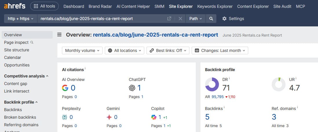318x132 pixels.
Task: Click the DR donut chart
Action: click(x=212, y=84)
